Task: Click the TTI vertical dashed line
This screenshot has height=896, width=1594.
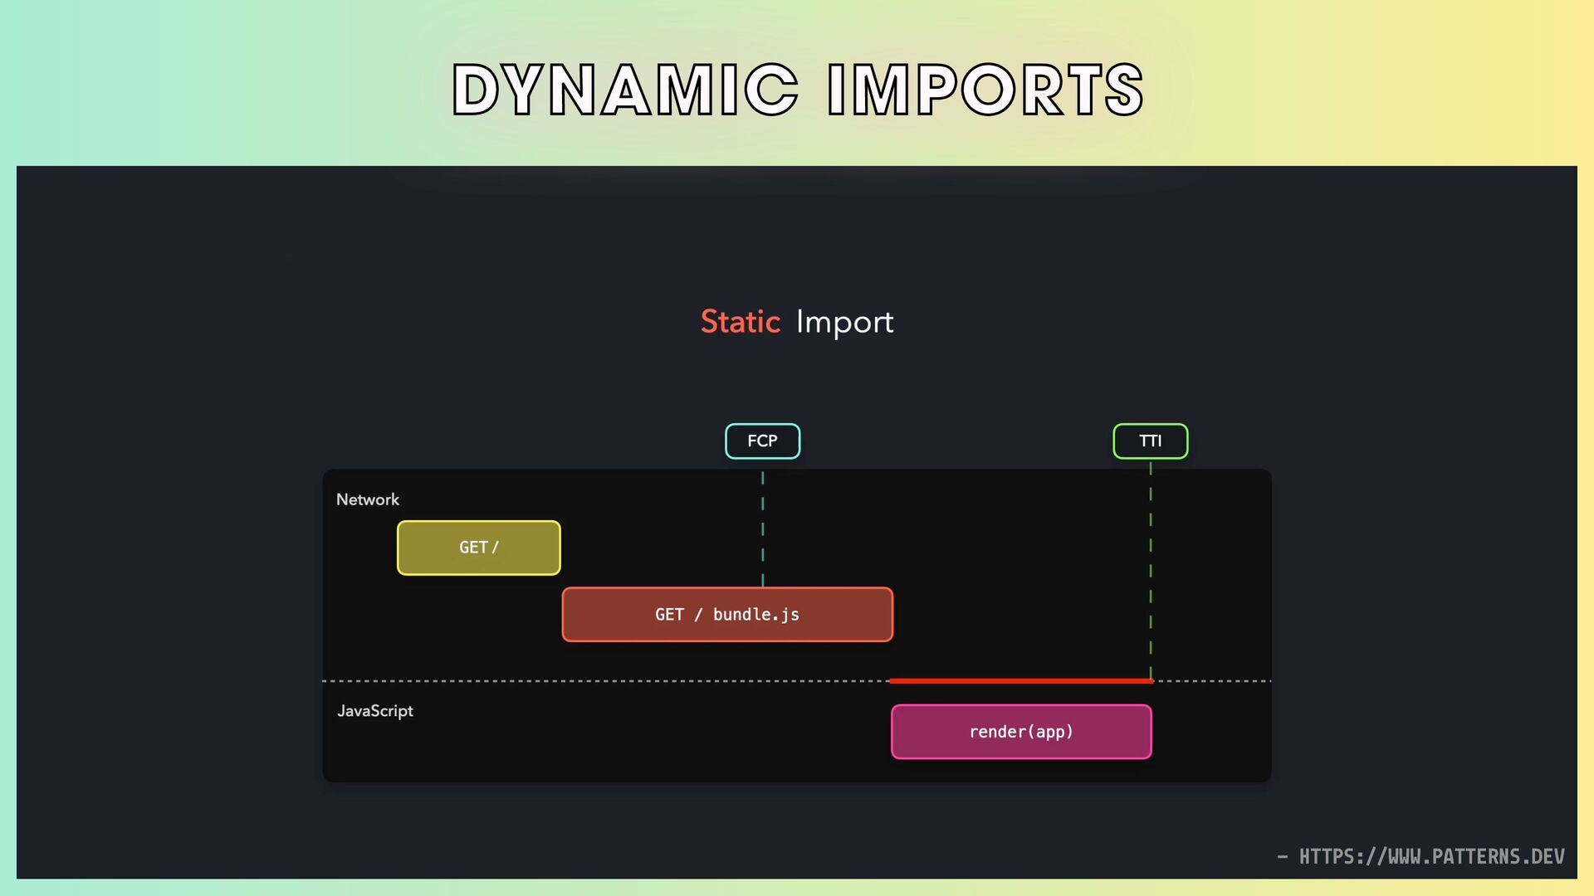Action: pyautogui.click(x=1151, y=572)
